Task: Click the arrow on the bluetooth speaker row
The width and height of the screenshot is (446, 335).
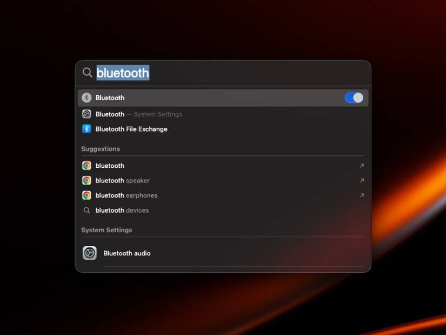Action: click(362, 180)
